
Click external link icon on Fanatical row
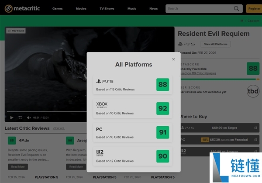point(255,140)
